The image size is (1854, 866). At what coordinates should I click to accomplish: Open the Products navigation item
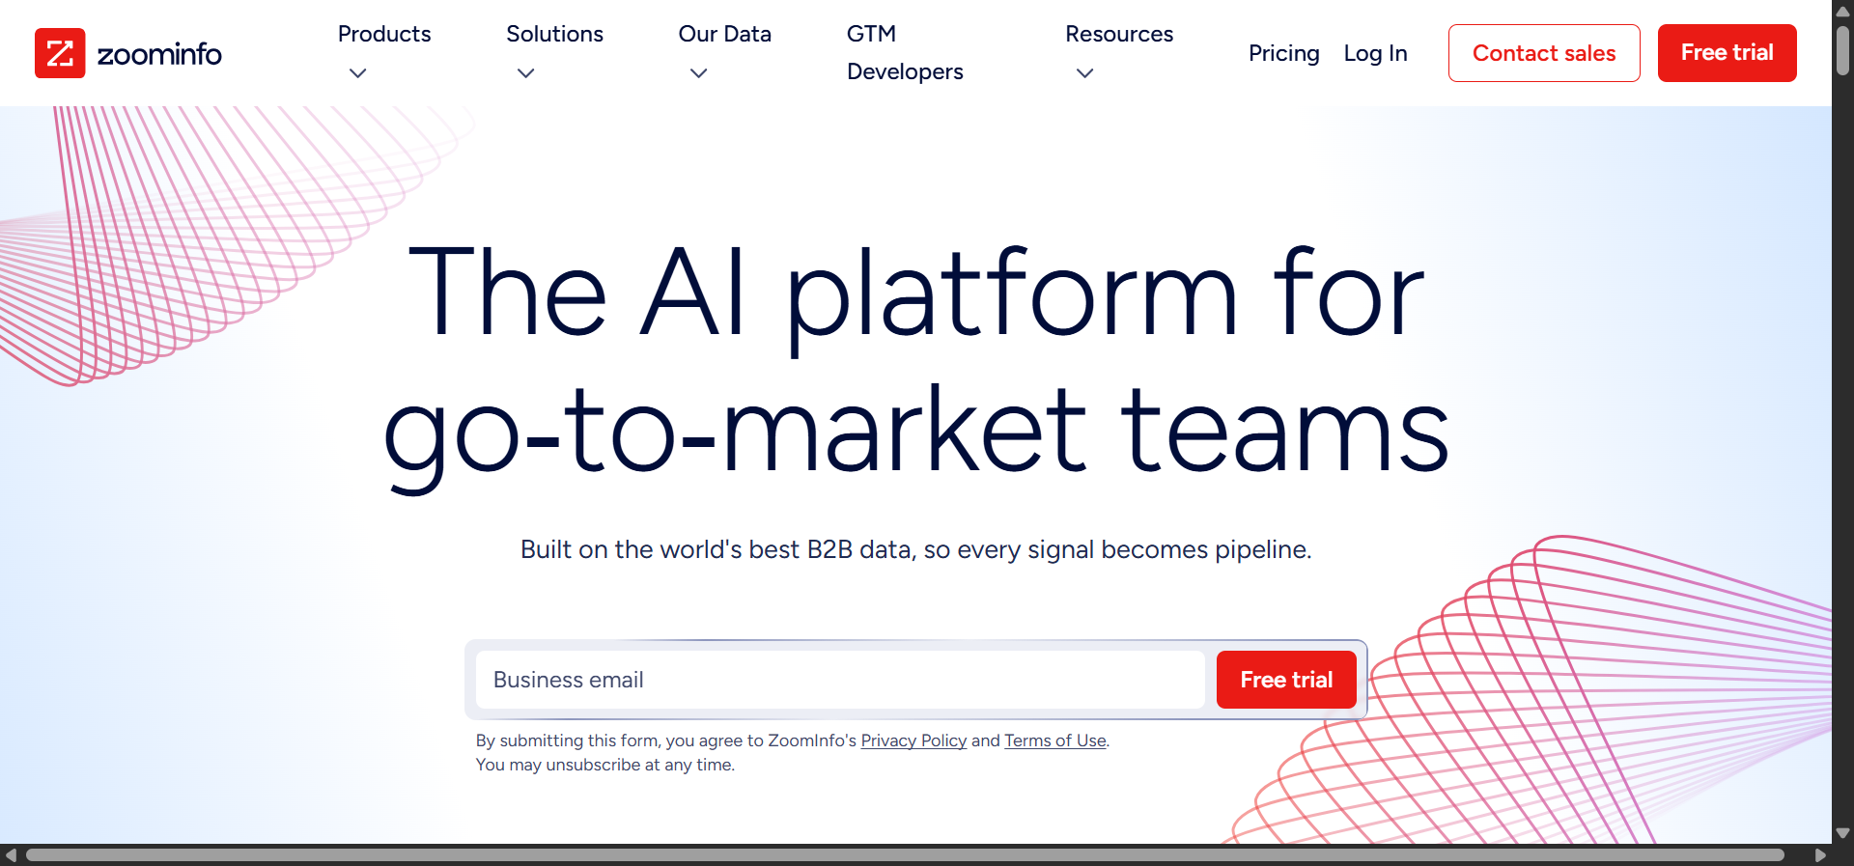[384, 35]
